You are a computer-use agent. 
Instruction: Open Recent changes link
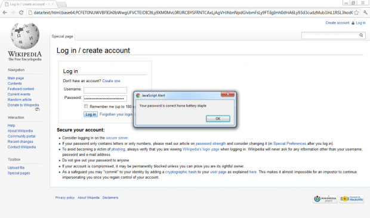coord(20,142)
